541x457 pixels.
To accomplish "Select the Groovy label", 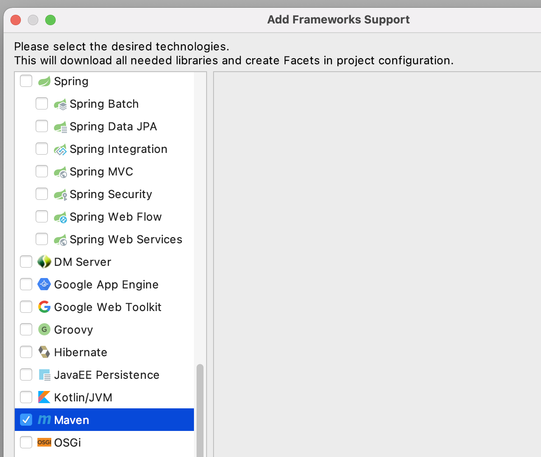I will [x=73, y=330].
